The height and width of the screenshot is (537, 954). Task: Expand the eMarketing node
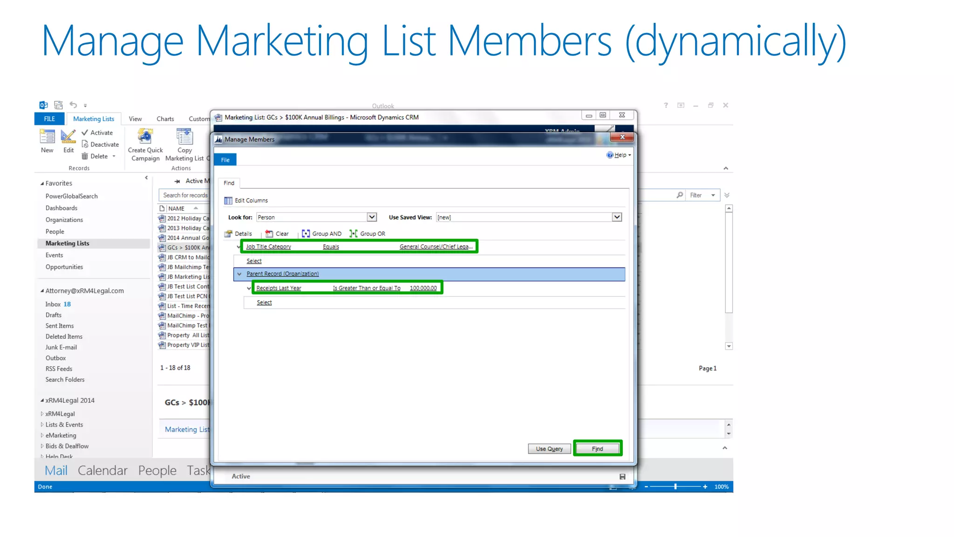pyautogui.click(x=42, y=435)
